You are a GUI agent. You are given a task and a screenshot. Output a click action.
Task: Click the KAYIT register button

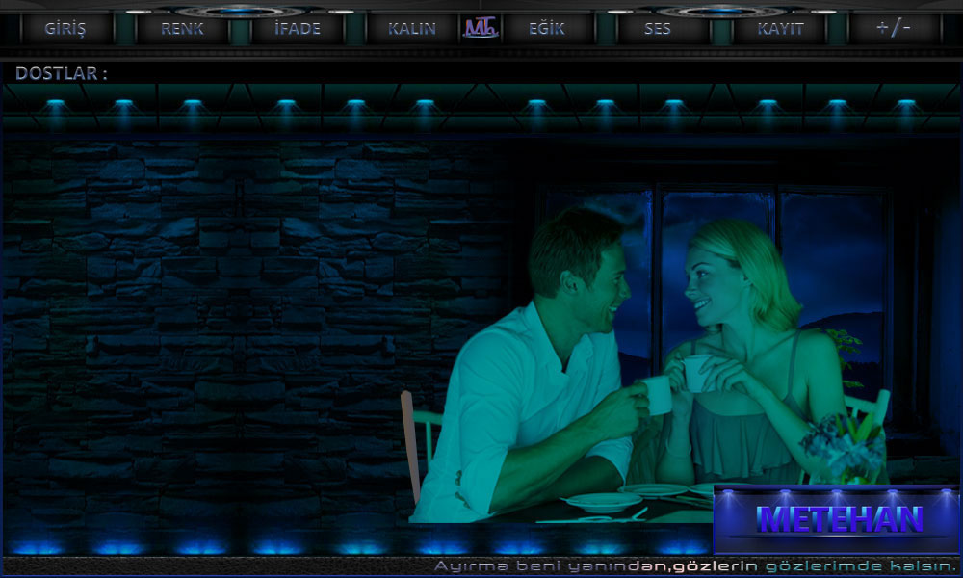(x=780, y=28)
